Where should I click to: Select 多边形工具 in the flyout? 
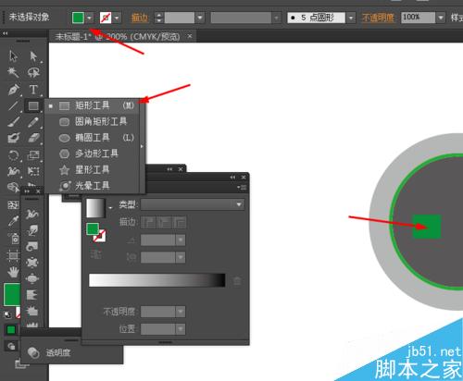[x=92, y=154]
